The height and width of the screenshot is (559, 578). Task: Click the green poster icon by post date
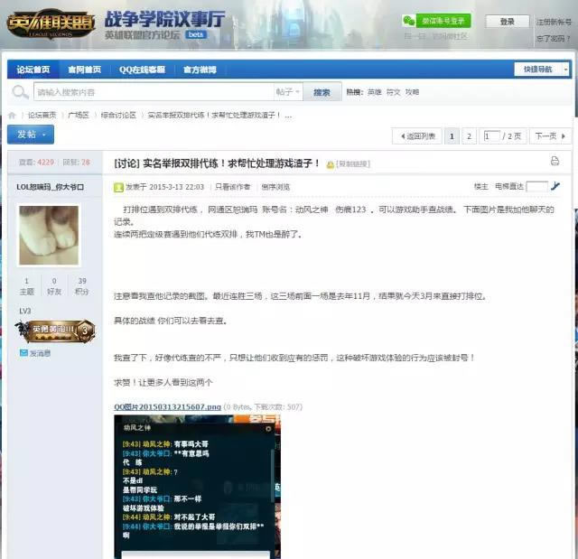pyautogui.click(x=118, y=188)
